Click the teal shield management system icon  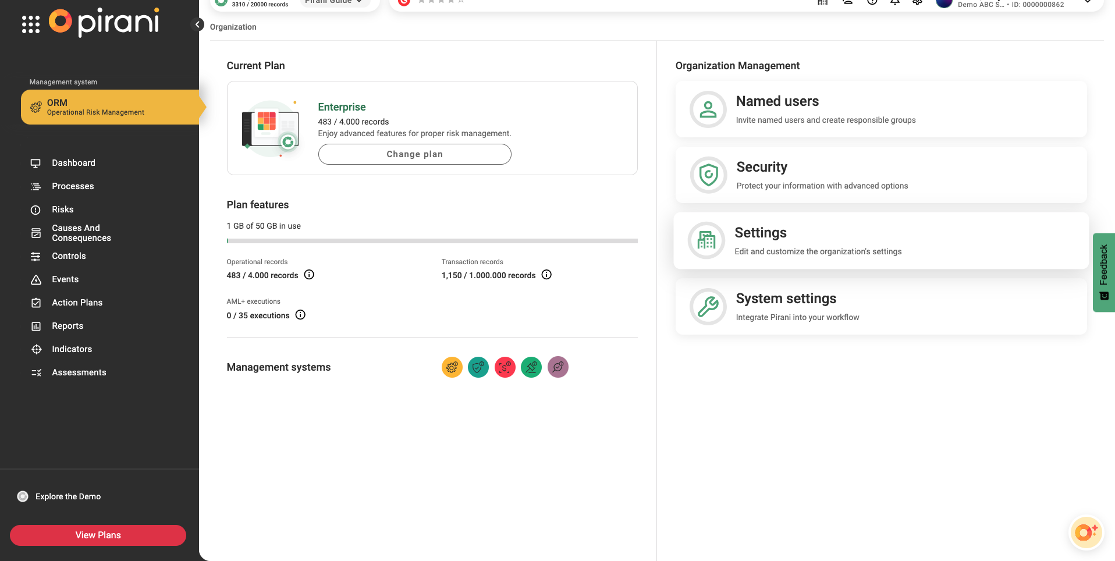coord(478,367)
